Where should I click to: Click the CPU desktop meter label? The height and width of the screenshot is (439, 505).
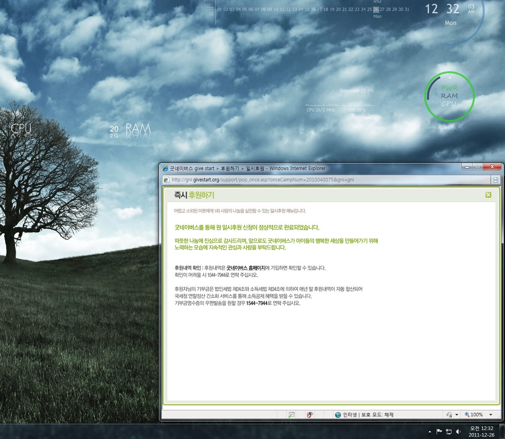[21, 129]
